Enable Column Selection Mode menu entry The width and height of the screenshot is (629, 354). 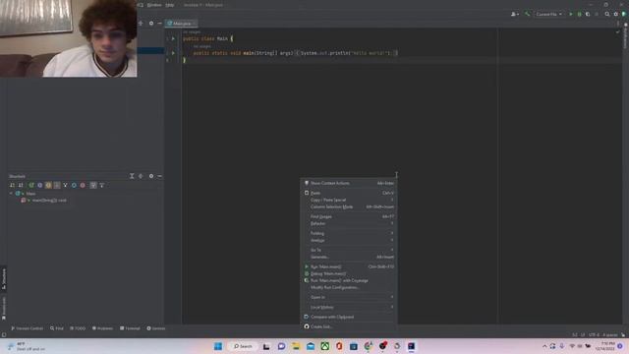(349, 206)
